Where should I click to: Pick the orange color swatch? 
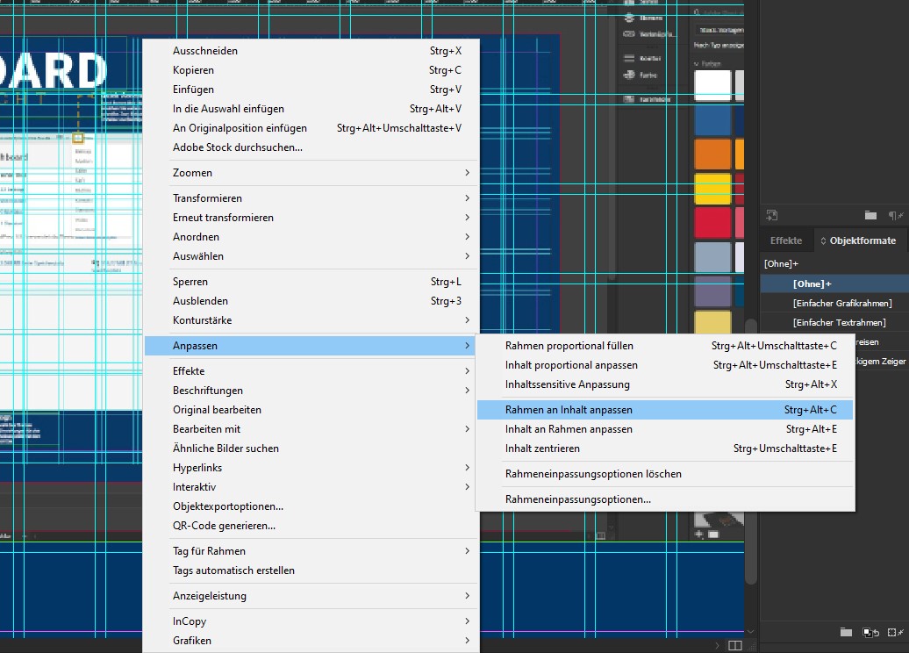click(x=712, y=154)
